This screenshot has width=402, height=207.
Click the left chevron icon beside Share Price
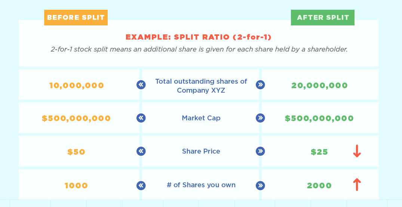141,151
